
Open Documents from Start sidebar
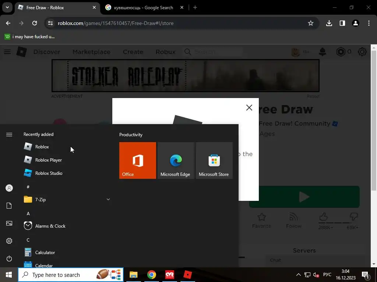pyautogui.click(x=9, y=206)
